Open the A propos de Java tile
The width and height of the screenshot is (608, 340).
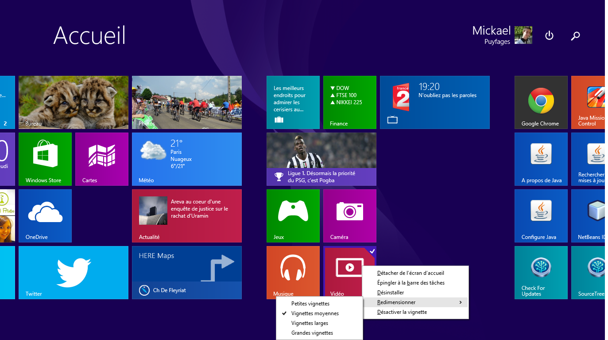[541, 159]
